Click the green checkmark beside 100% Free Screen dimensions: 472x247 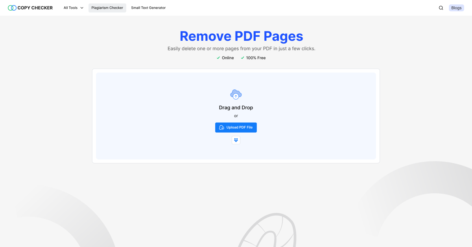tap(242, 58)
